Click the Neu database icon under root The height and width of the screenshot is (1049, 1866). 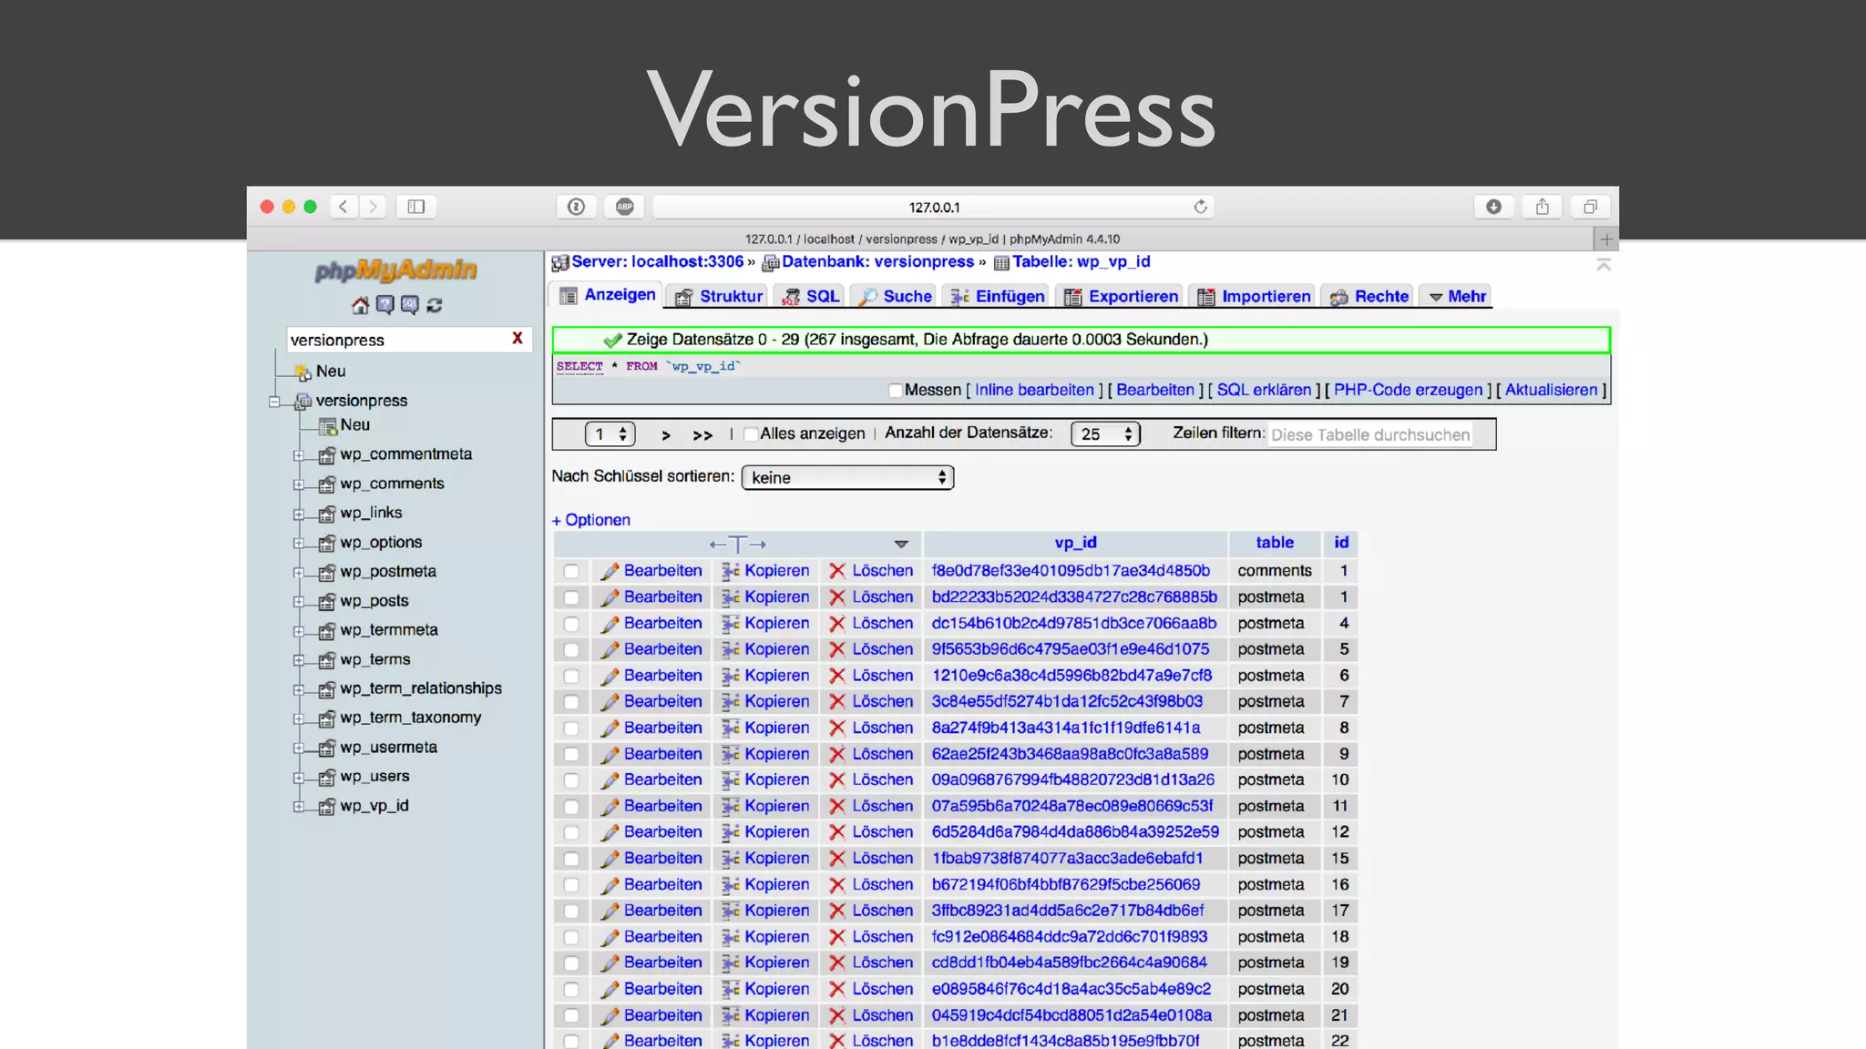[x=302, y=372]
